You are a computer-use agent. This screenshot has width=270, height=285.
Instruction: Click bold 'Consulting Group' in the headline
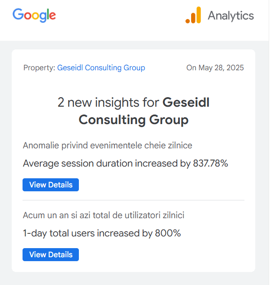point(133,120)
